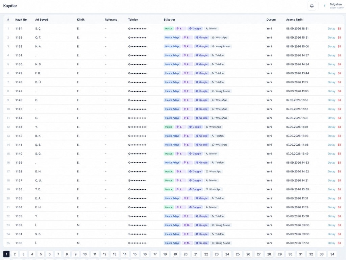The height and width of the screenshot is (260, 346).
Task: Click the Referans column header
Action: coord(111,20)
